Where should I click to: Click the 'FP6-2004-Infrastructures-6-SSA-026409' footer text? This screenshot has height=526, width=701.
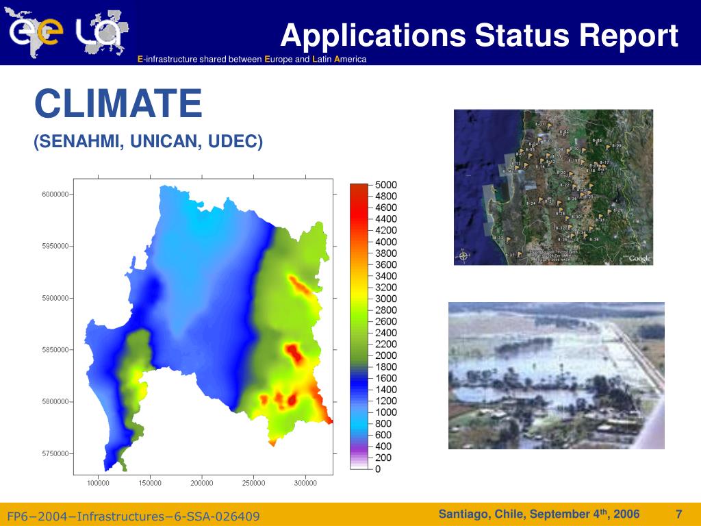[133, 516]
